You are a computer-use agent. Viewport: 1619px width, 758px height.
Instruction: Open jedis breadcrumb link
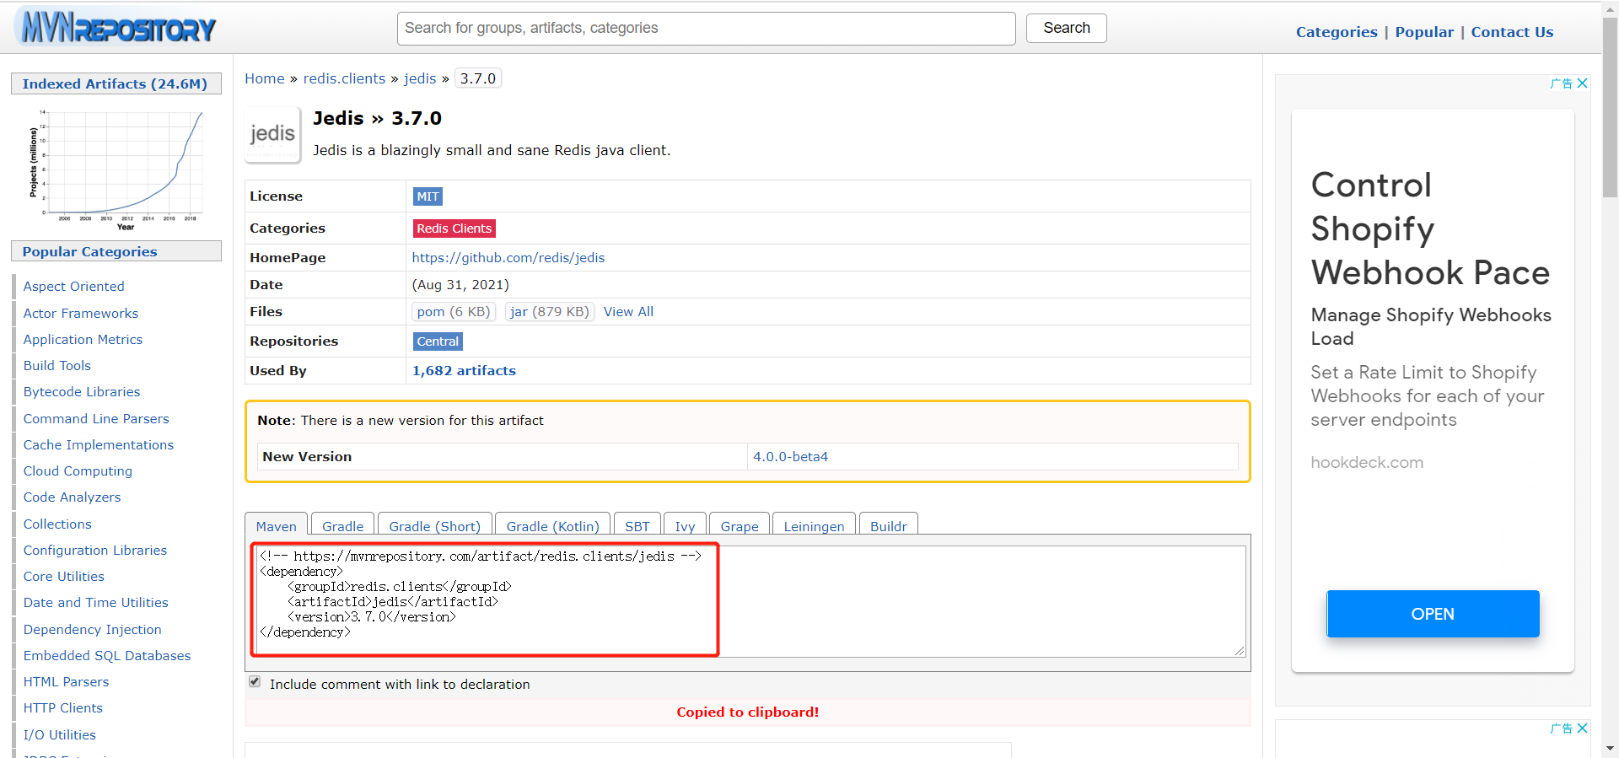click(x=420, y=78)
